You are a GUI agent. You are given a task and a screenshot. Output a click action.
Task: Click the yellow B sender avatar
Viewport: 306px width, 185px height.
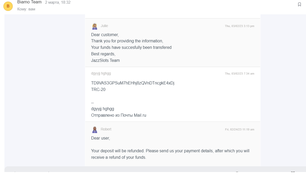point(8,6)
